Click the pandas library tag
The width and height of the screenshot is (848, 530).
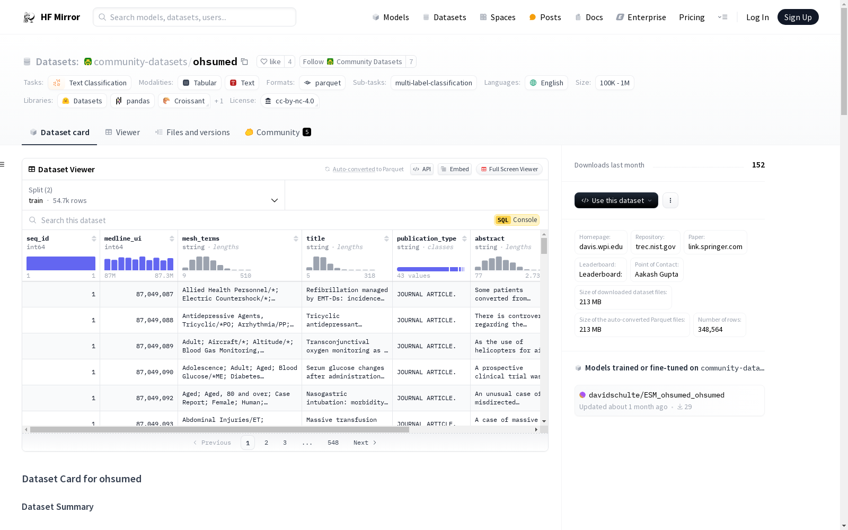click(132, 101)
